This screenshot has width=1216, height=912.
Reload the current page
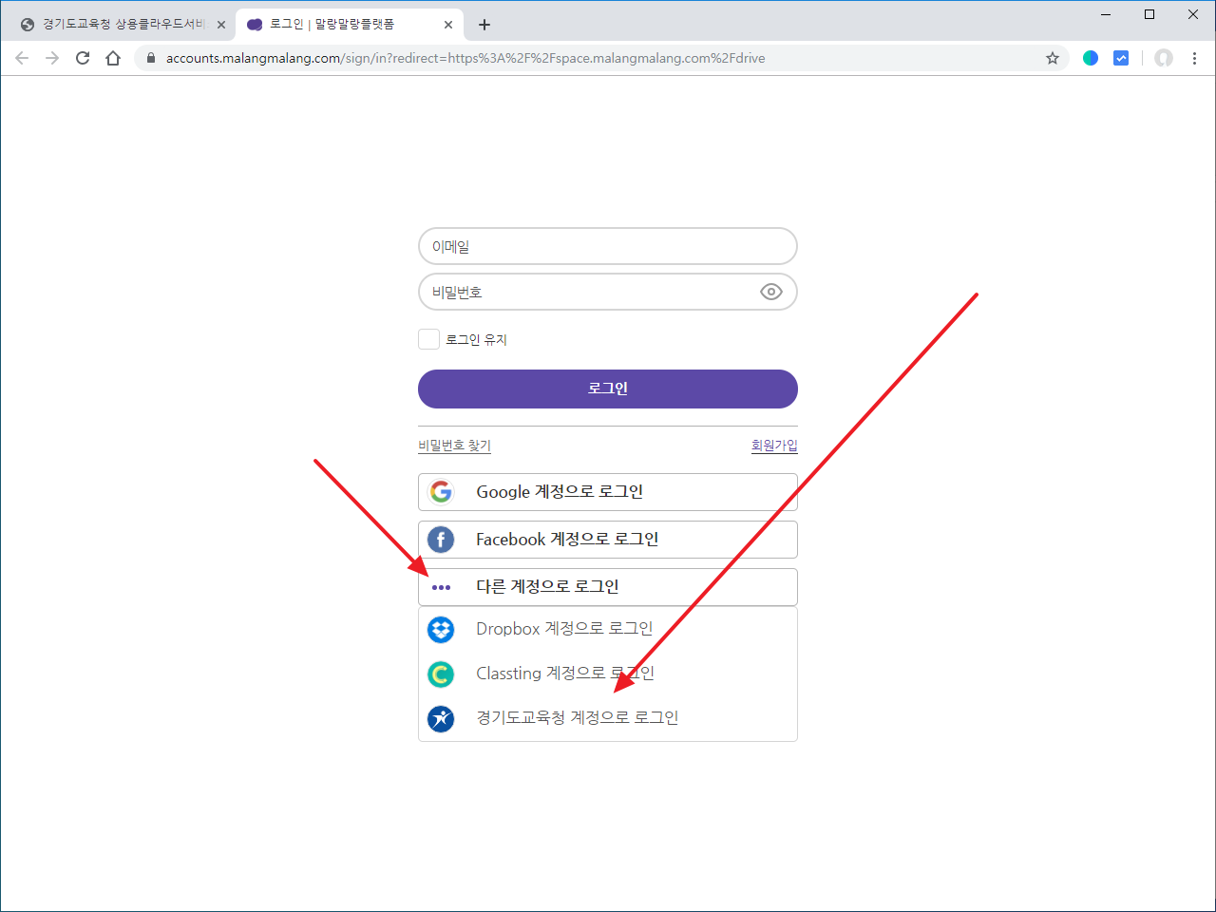click(83, 58)
